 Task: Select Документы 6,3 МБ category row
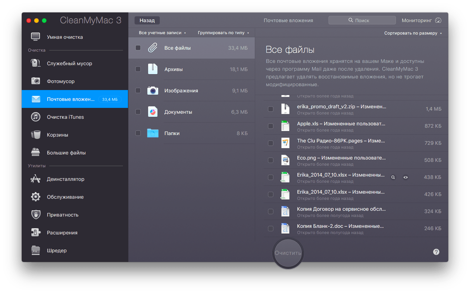(192, 112)
